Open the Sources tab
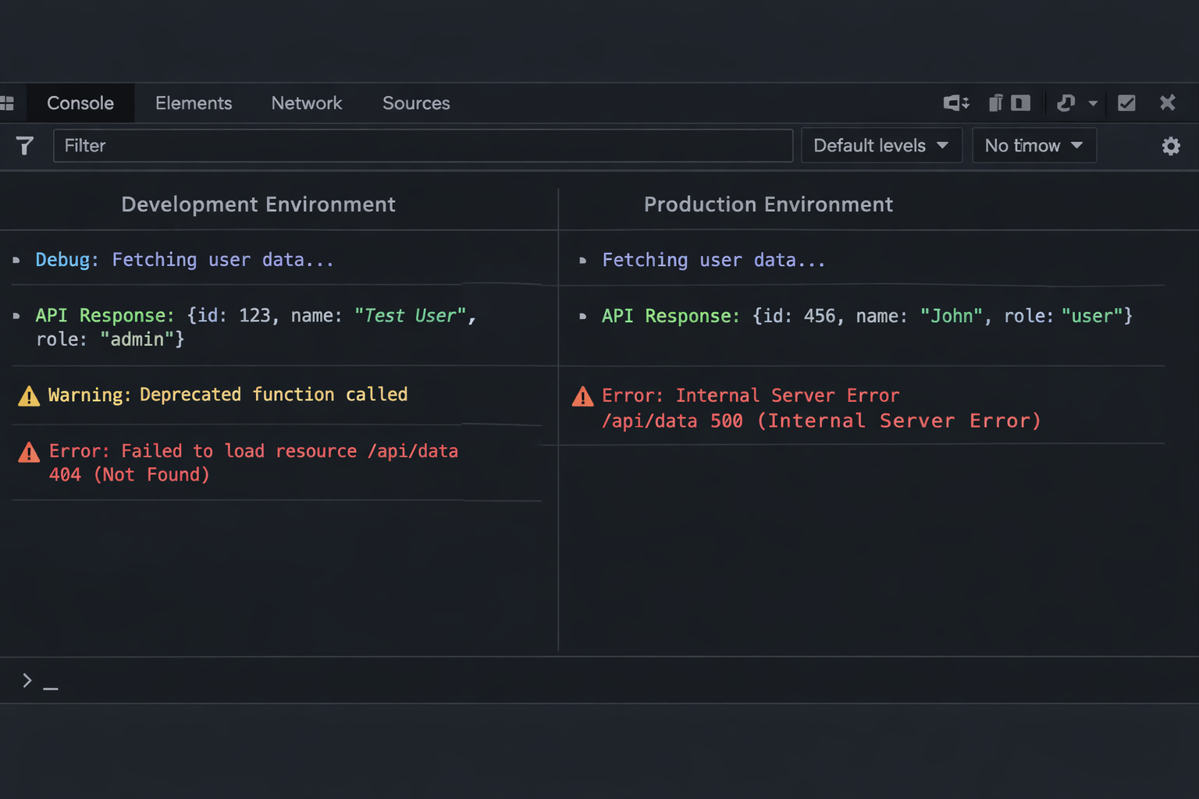1199x799 pixels. pyautogui.click(x=416, y=103)
